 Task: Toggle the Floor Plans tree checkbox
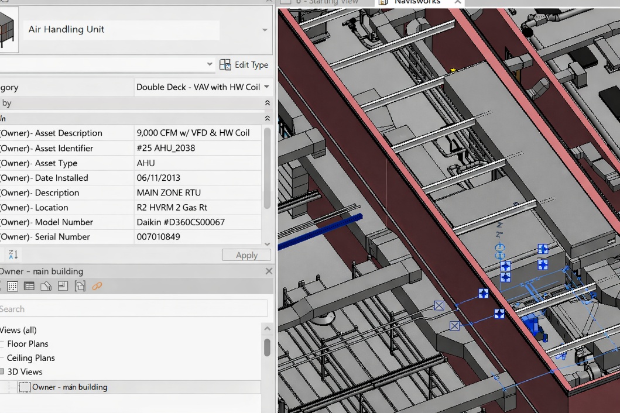pos(1,344)
